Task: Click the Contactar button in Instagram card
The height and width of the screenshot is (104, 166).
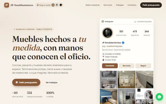Action: coord(110,66)
